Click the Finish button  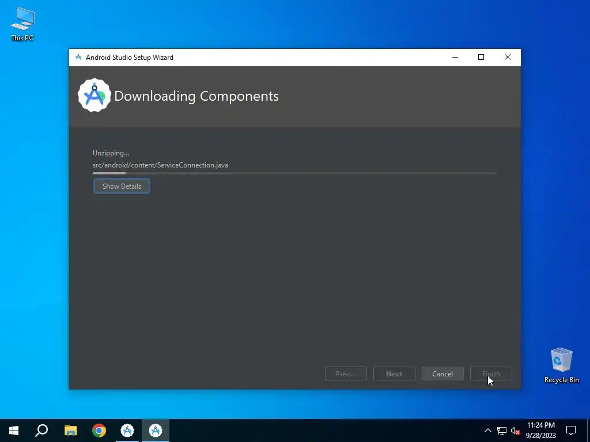click(x=491, y=374)
